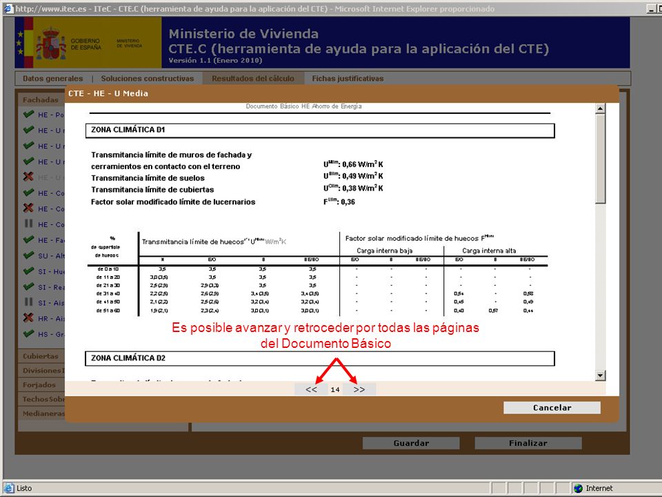Switch to Resultados del cálculo tab
The width and height of the screenshot is (662, 497).
253,78
